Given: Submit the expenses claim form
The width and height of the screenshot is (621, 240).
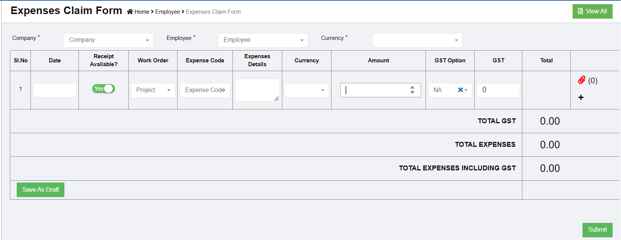Looking at the screenshot, I should pos(597,230).
